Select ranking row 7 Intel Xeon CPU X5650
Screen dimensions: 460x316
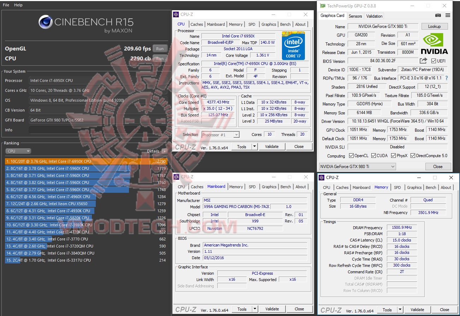tap(86, 204)
